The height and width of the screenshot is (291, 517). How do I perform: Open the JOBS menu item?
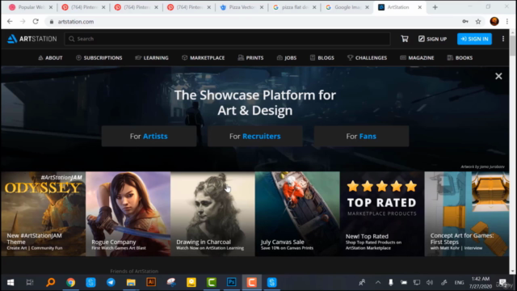tap(287, 57)
